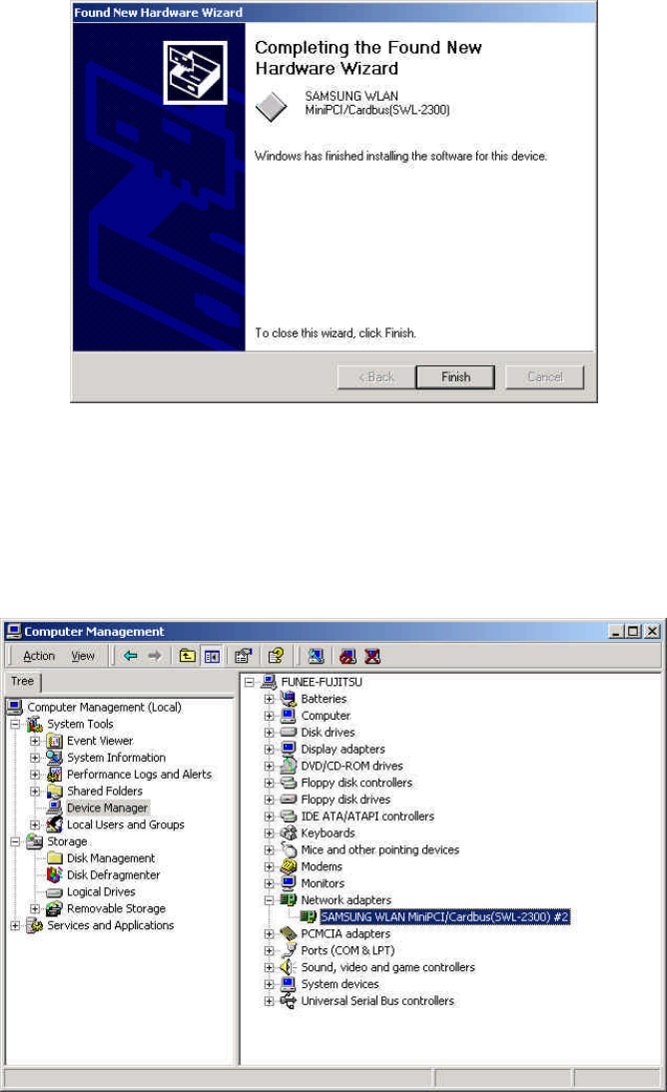Screen dimensions: 667x1092
Task: Expand Universal Serial Bus controllers category
Action: [x=269, y=1001]
